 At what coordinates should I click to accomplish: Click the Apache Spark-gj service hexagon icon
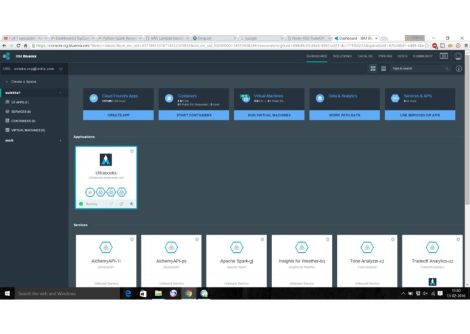237,247
